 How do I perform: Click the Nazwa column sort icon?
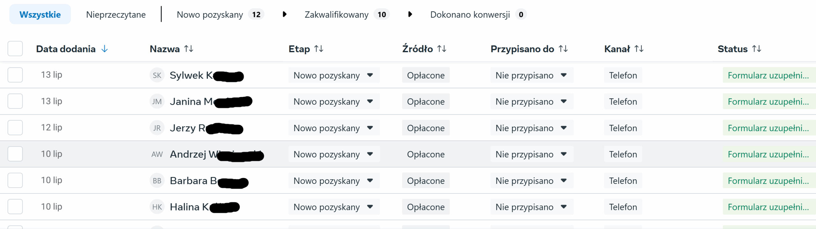189,49
